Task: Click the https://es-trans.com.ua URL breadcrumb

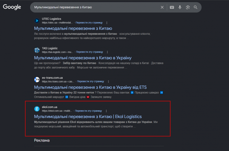Action: (58, 81)
